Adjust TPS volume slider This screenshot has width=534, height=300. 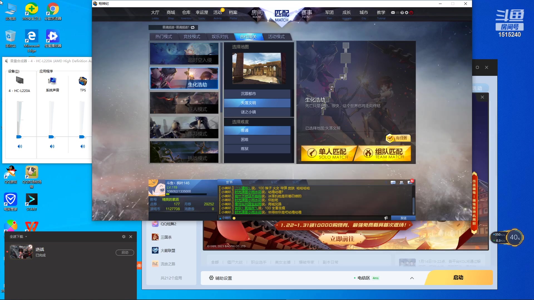[82, 137]
